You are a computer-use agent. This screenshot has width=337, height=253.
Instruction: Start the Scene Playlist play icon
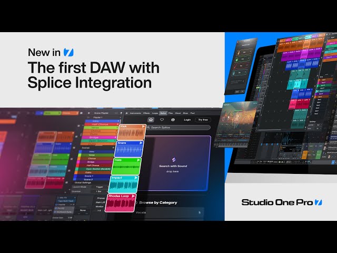pyautogui.click(x=89, y=113)
